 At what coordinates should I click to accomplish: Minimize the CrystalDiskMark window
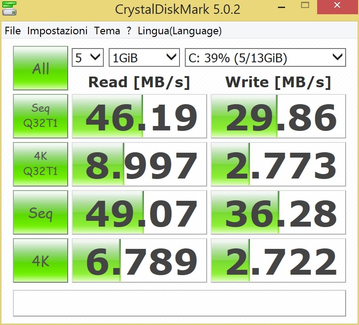(282, 7)
